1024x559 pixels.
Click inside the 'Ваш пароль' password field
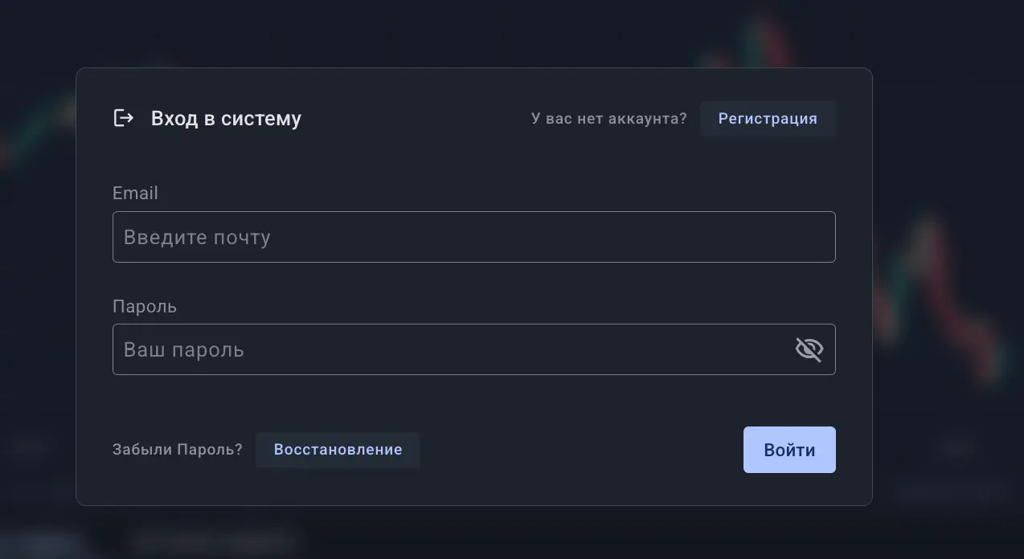(x=450, y=349)
